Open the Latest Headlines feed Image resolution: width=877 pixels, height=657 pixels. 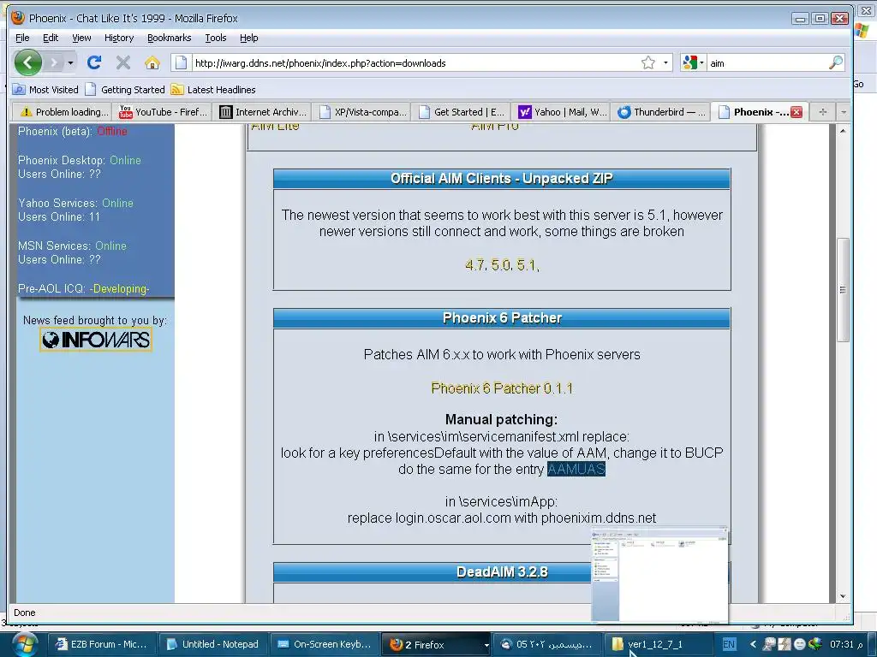213,89
